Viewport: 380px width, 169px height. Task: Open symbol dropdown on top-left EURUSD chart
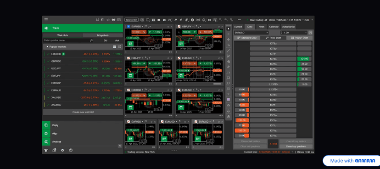[x=143, y=27]
